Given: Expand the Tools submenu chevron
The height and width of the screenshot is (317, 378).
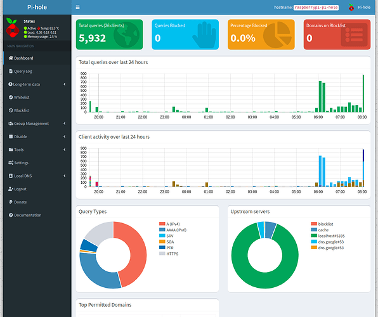Looking at the screenshot, I should pyautogui.click(x=64, y=150).
